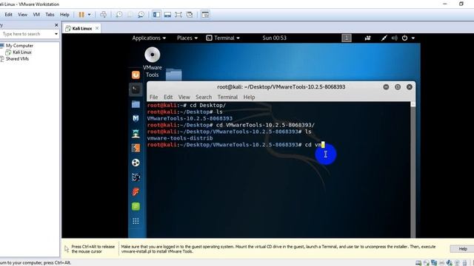This screenshot has height=266, width=474.
Task: Open the Tabs menu
Action: (50, 15)
